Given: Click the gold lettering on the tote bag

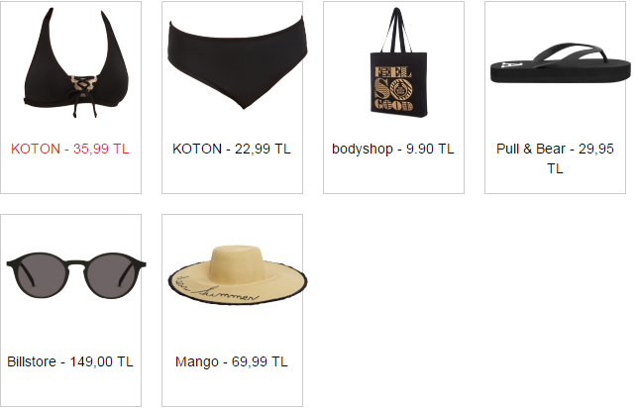Looking at the screenshot, I should point(393,89).
